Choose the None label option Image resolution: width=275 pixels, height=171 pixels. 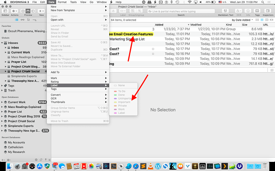(x=123, y=85)
